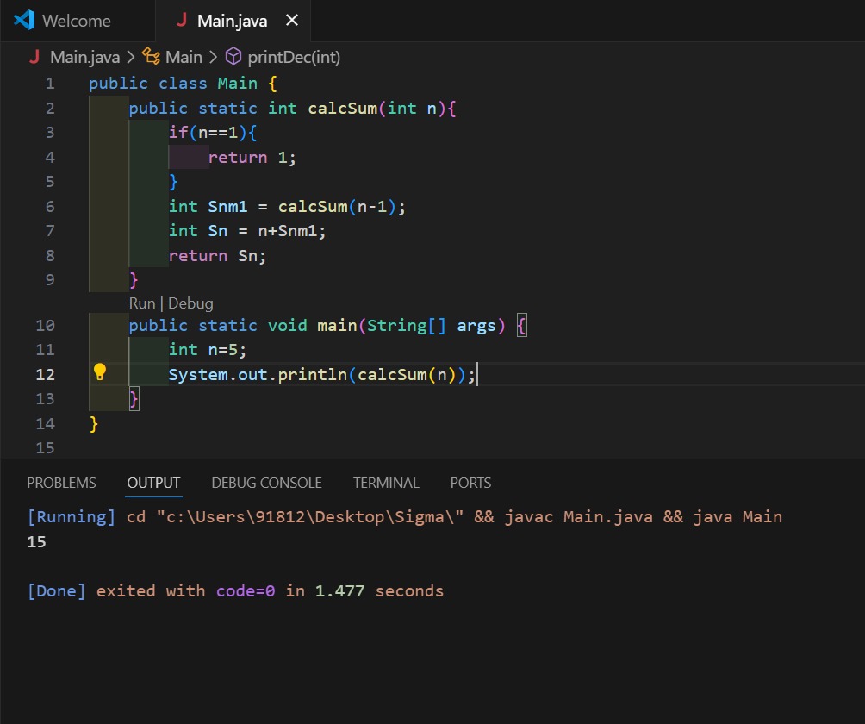The image size is (865, 724).
Task: Click 'Snm1' variable on line 6
Action: [227, 206]
